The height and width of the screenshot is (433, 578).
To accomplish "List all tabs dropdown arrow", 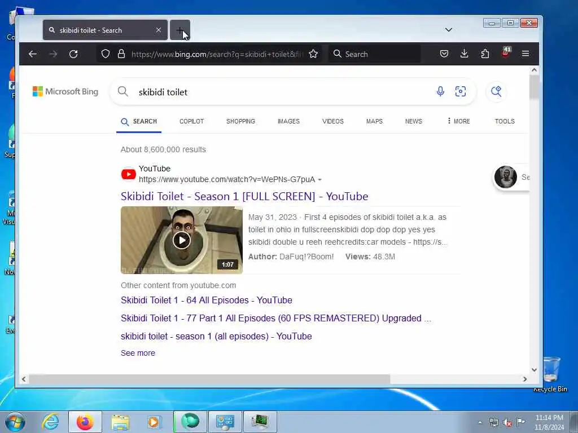I will [x=449, y=30].
